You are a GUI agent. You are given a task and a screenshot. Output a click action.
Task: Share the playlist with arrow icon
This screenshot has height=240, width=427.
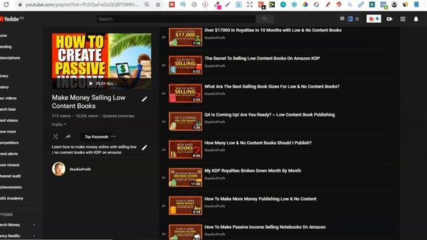coord(68,136)
